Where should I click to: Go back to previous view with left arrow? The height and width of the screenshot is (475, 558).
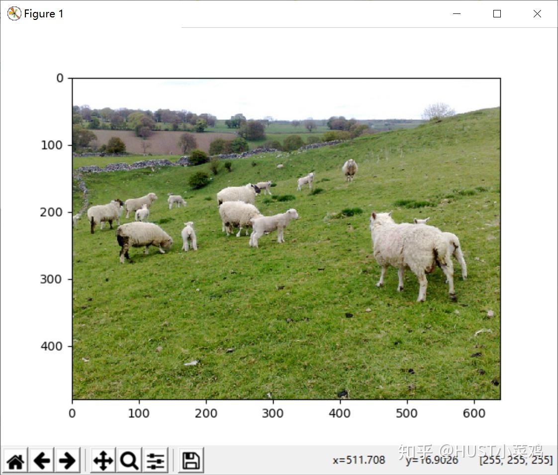(42, 461)
